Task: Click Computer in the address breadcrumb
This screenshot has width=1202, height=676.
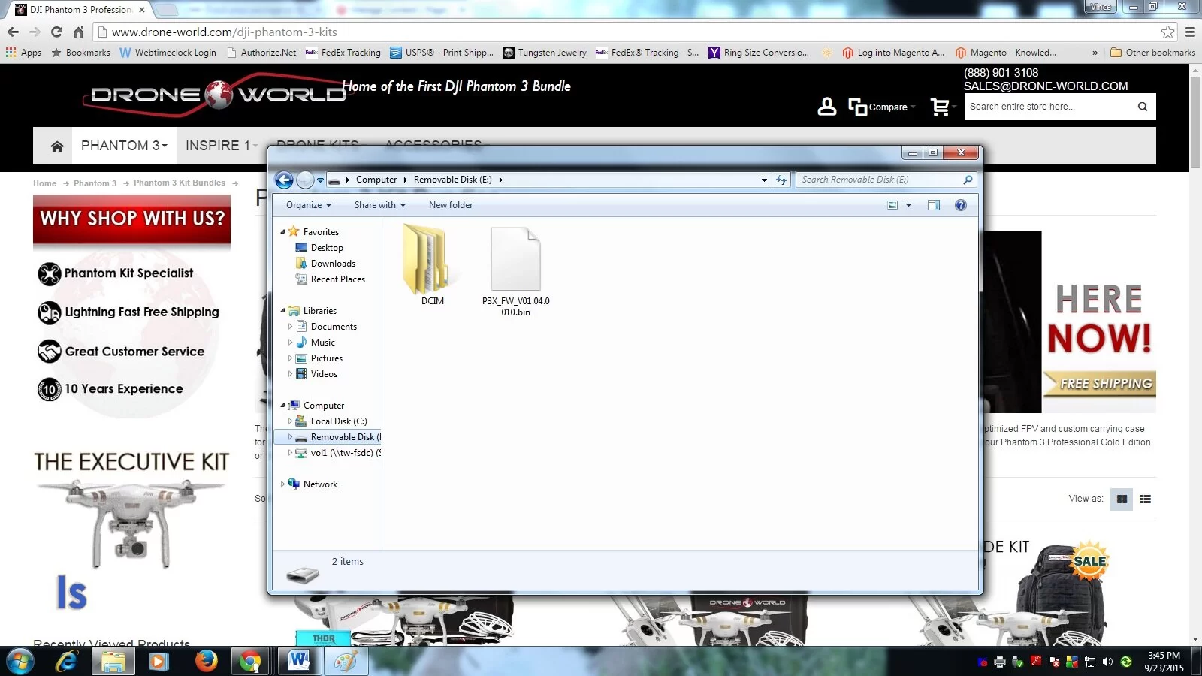Action: click(x=376, y=180)
